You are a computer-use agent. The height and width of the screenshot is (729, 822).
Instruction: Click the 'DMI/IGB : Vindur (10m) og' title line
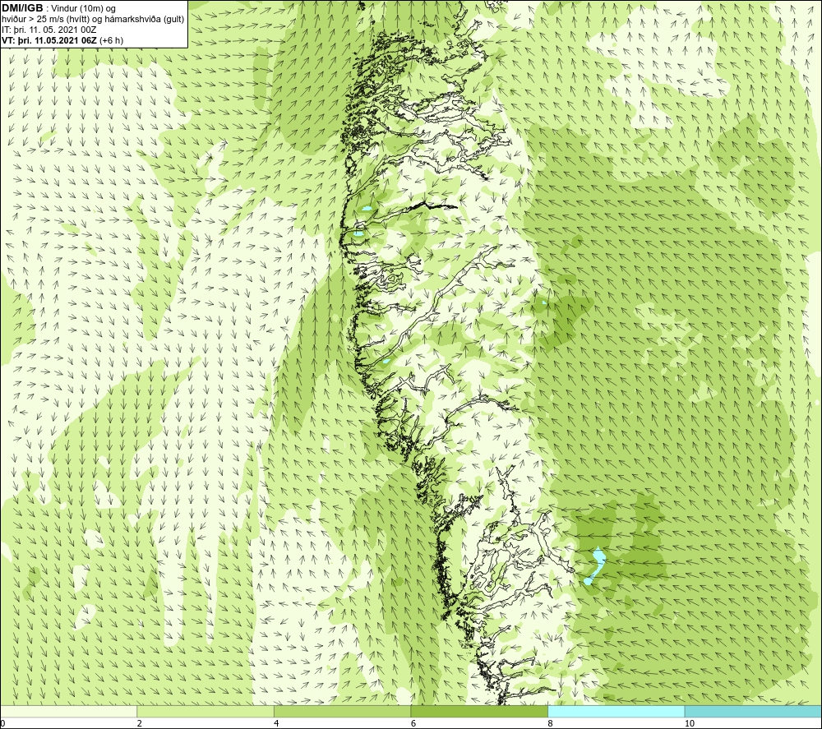coord(58,8)
